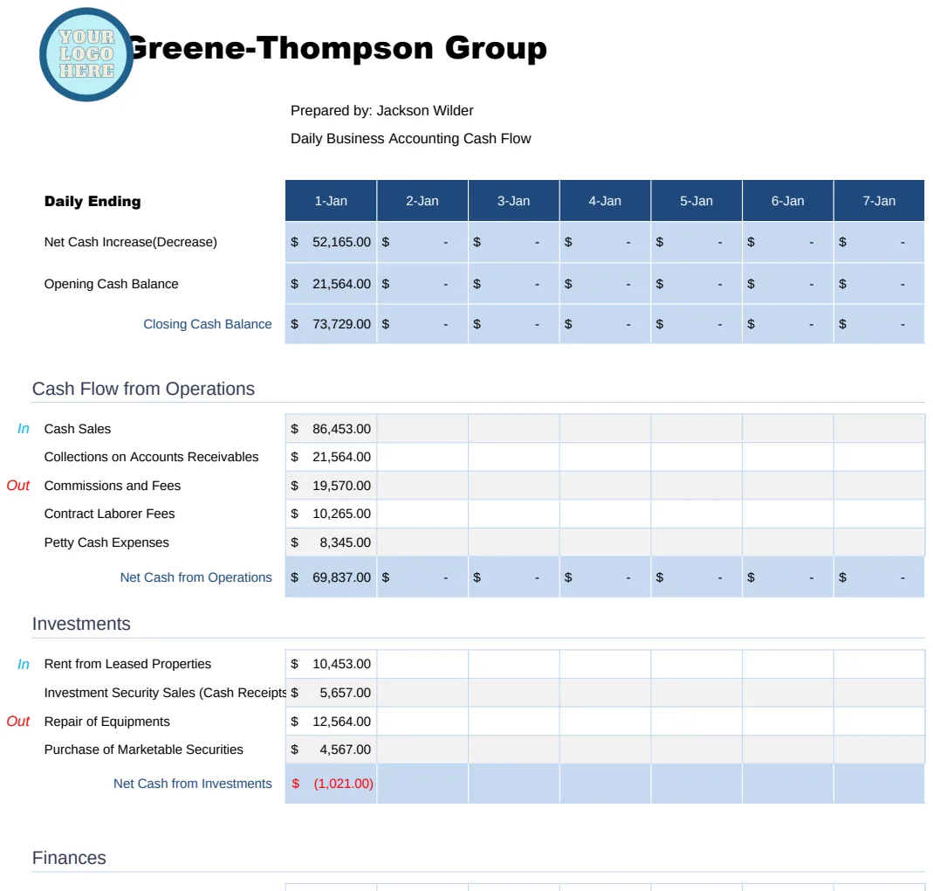Click the 'Petty Cash Expenses' label
This screenshot has height=891, width=933.
point(106,542)
